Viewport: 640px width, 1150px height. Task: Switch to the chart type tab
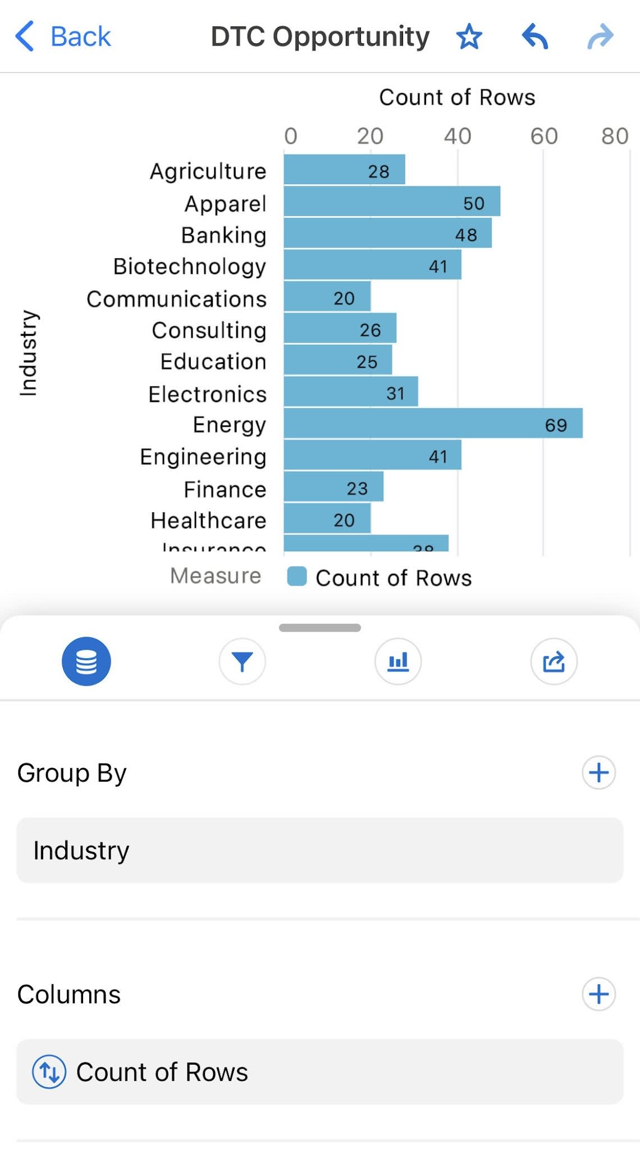coord(398,661)
